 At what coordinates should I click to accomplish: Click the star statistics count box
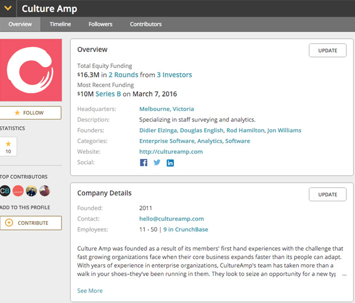9,147
